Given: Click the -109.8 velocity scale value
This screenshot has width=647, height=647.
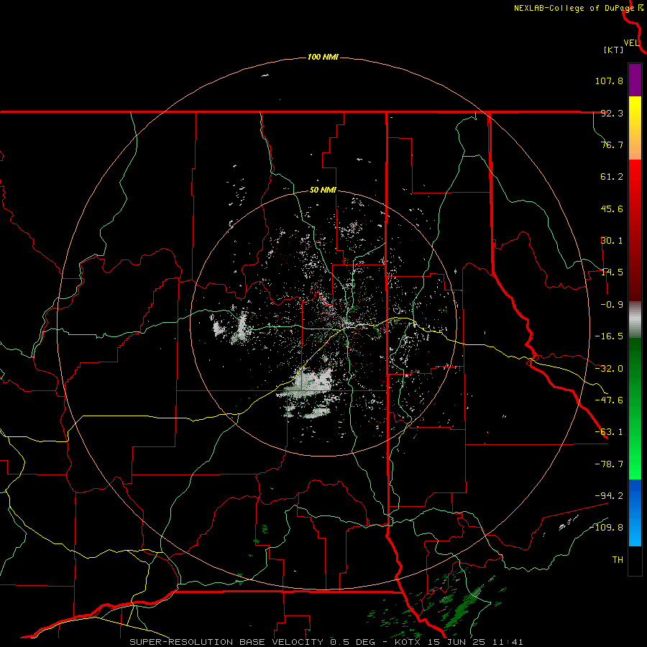Looking at the screenshot, I should pyautogui.click(x=606, y=528).
